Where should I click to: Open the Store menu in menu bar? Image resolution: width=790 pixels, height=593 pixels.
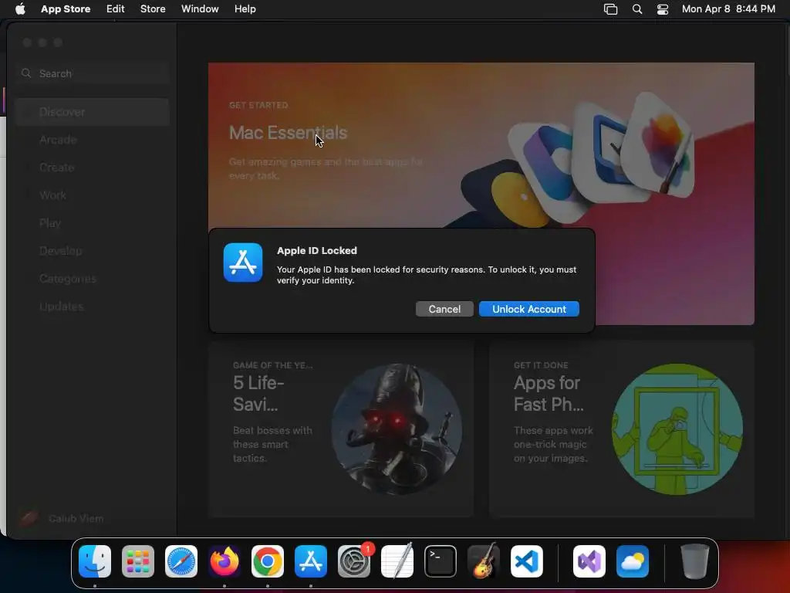click(153, 9)
